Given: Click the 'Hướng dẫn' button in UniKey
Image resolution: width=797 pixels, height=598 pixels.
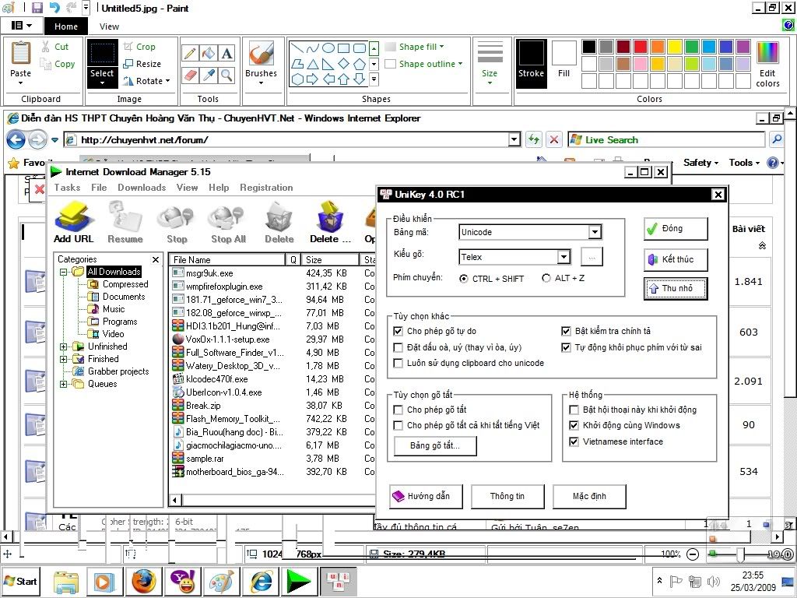Looking at the screenshot, I should (426, 496).
